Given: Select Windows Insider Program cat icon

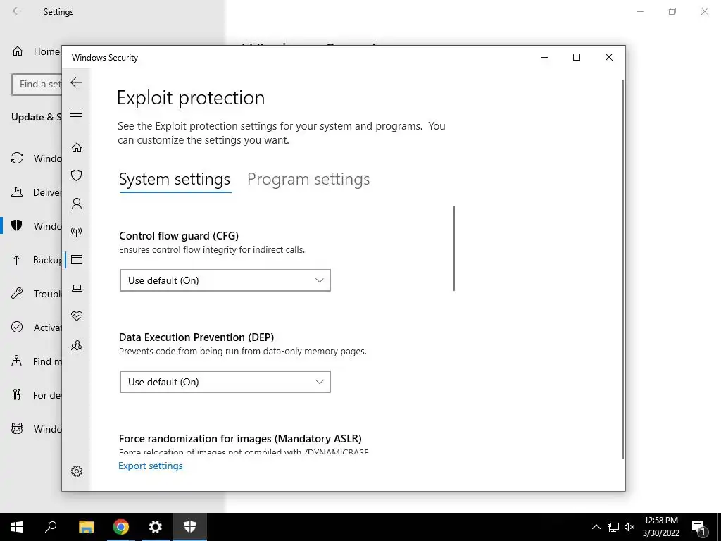Looking at the screenshot, I should 17,429.
